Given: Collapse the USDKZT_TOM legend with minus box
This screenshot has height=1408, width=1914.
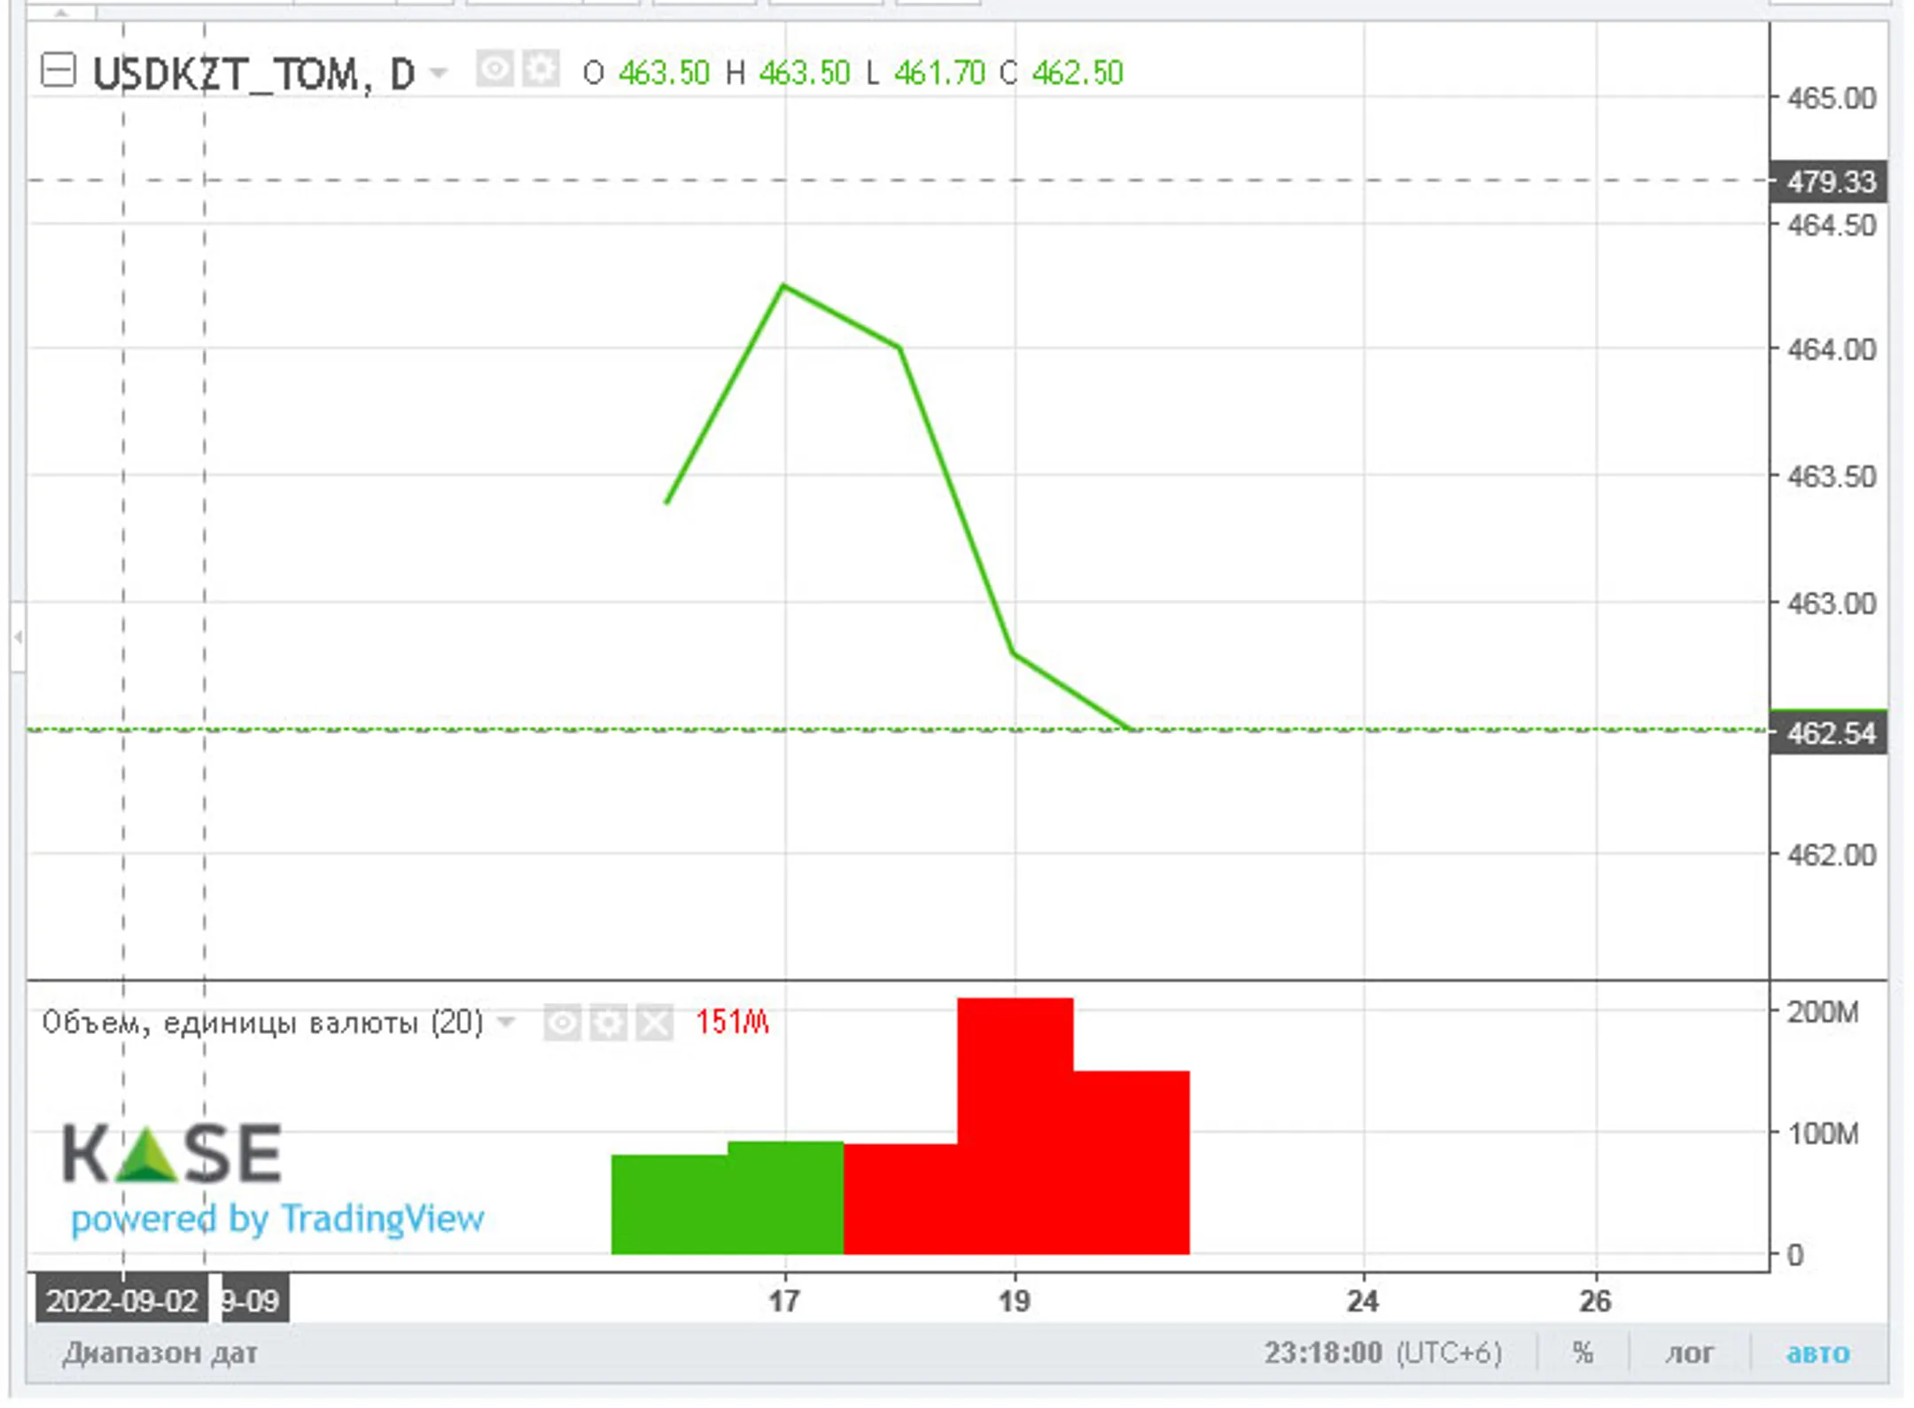Looking at the screenshot, I should coord(58,71).
